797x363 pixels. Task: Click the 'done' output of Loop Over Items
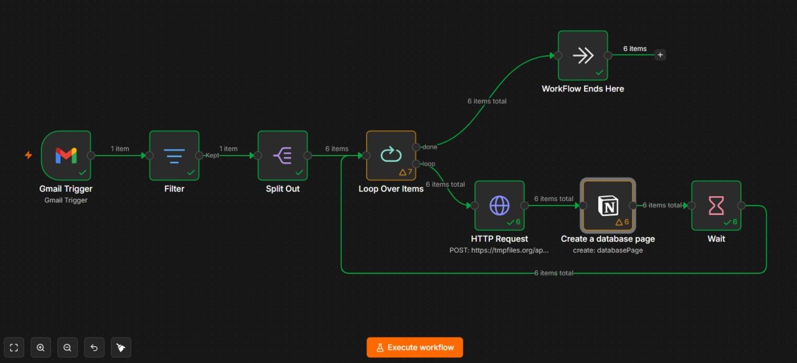pyautogui.click(x=416, y=147)
